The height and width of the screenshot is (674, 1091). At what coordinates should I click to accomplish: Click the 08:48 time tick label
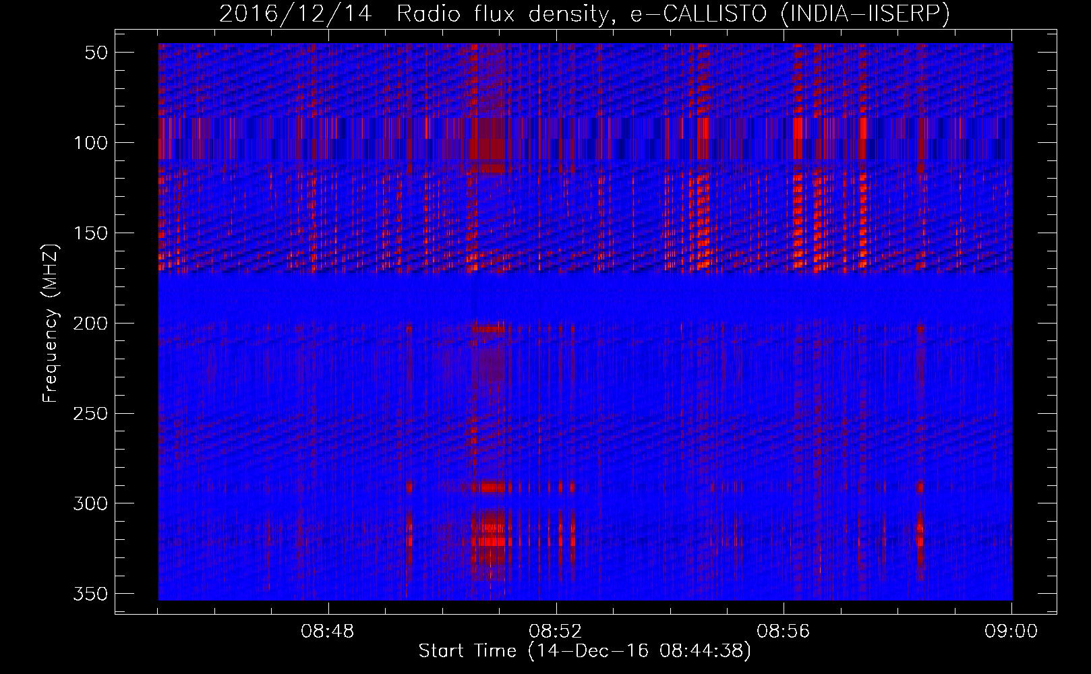coord(328,632)
